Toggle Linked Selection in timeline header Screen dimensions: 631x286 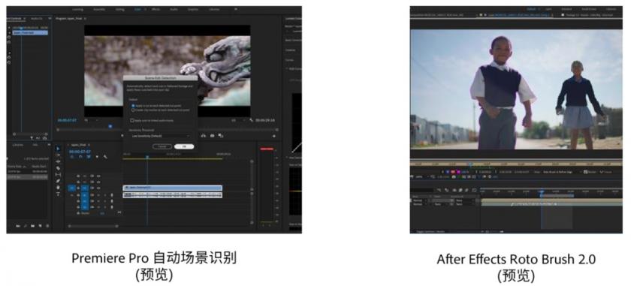coord(88,156)
